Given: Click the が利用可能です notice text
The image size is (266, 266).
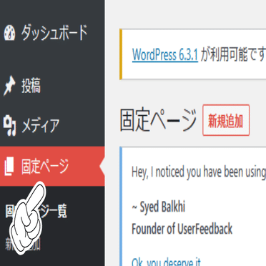Looking at the screenshot, I should tap(233, 55).
